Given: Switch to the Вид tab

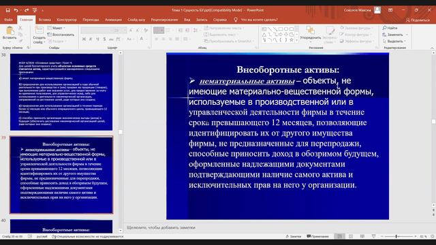Looking at the screenshot, I should (x=187, y=20).
